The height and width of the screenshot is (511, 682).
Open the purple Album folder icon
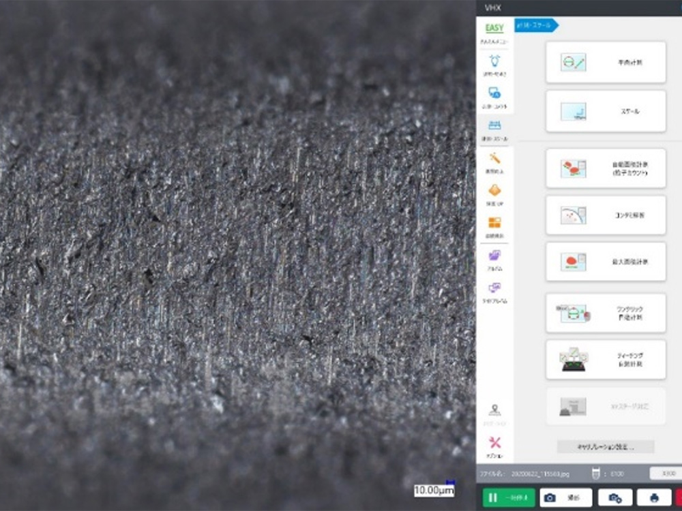494,259
